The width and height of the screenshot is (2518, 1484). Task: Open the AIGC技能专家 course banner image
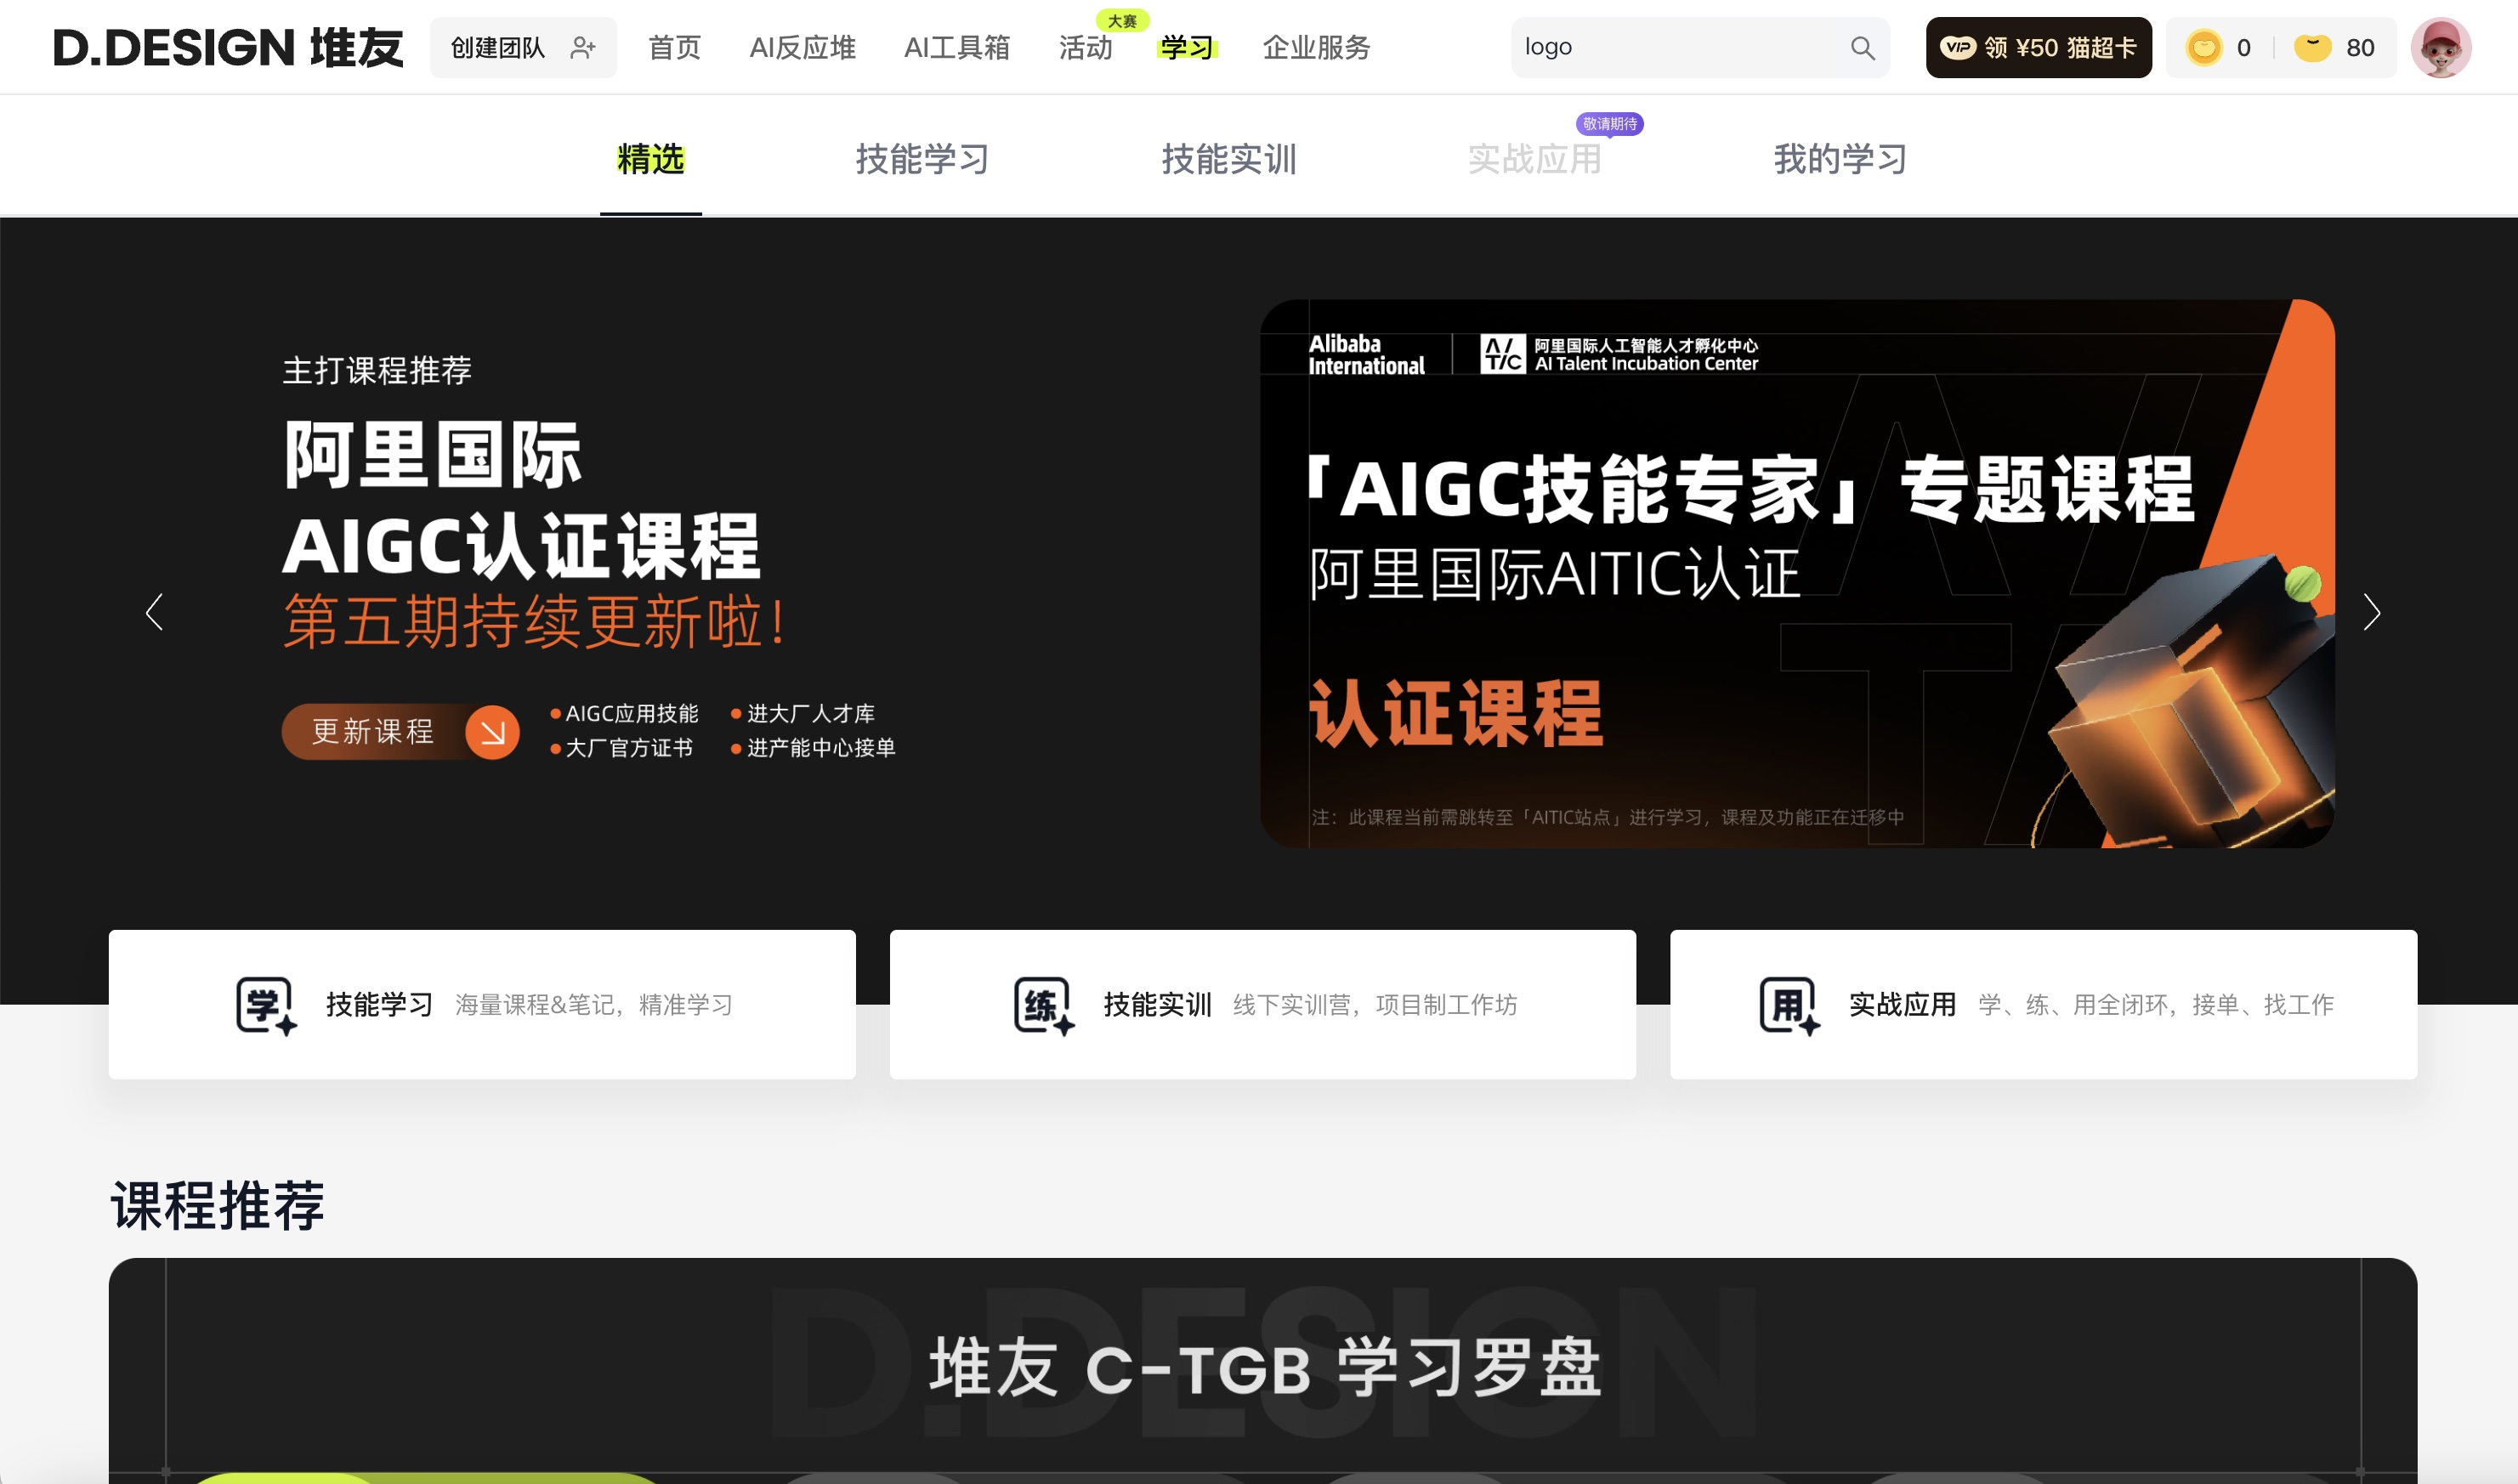click(x=1796, y=574)
